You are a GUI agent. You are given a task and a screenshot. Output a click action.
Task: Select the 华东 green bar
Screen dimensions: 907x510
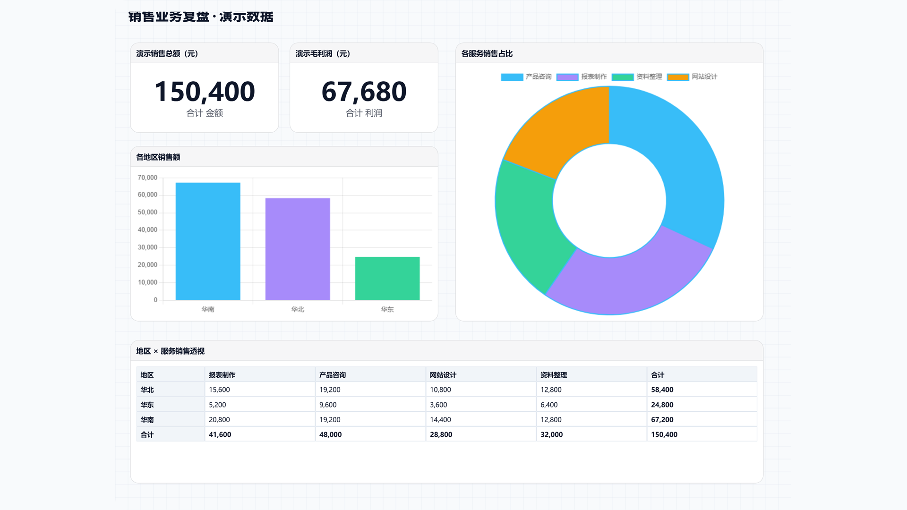(x=387, y=278)
